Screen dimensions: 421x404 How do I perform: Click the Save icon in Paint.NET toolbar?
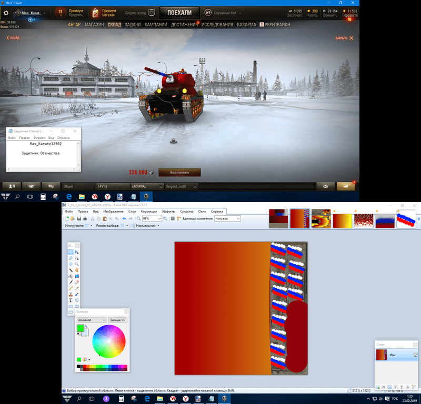pyautogui.click(x=79, y=219)
